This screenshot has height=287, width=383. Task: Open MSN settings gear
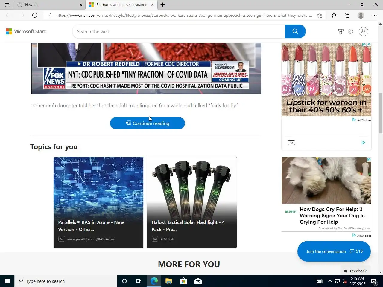click(x=350, y=31)
